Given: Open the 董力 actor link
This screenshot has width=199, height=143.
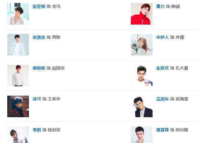Looking at the screenshot, I should [x=160, y=6].
